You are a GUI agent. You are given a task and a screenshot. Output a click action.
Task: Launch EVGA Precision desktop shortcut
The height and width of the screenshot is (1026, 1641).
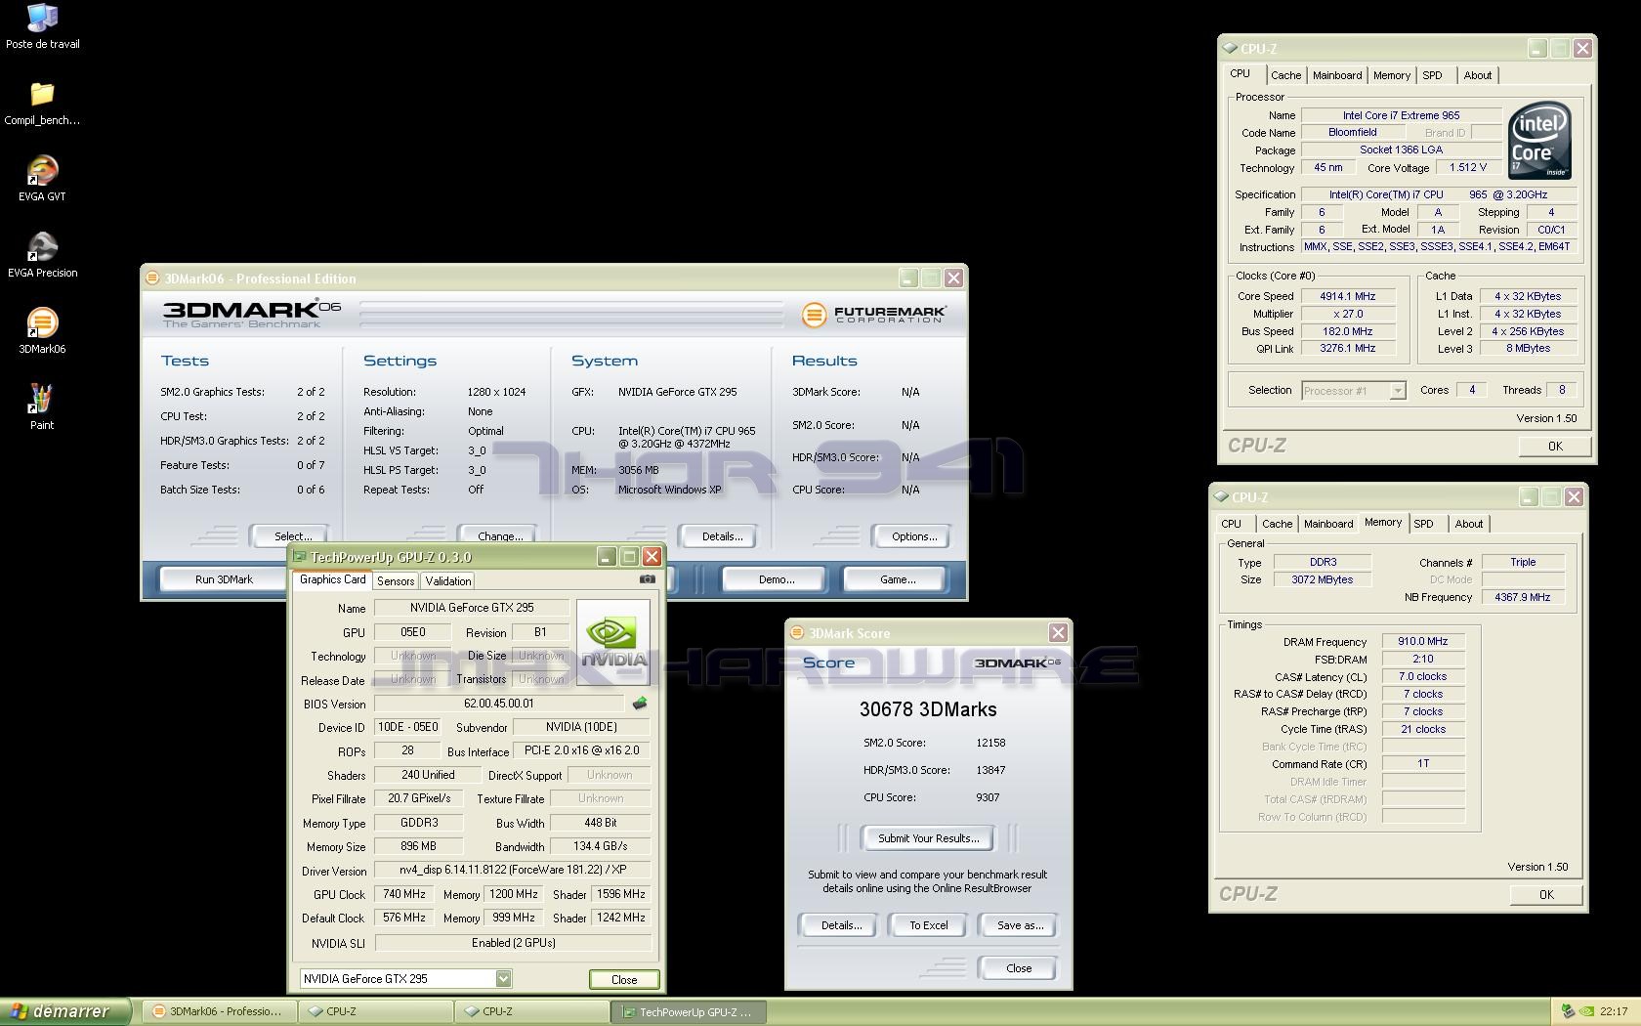(x=42, y=255)
